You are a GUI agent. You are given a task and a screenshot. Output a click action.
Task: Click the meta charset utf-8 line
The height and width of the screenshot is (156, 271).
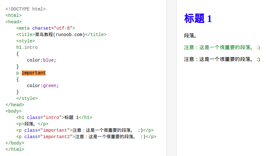[x=46, y=28]
